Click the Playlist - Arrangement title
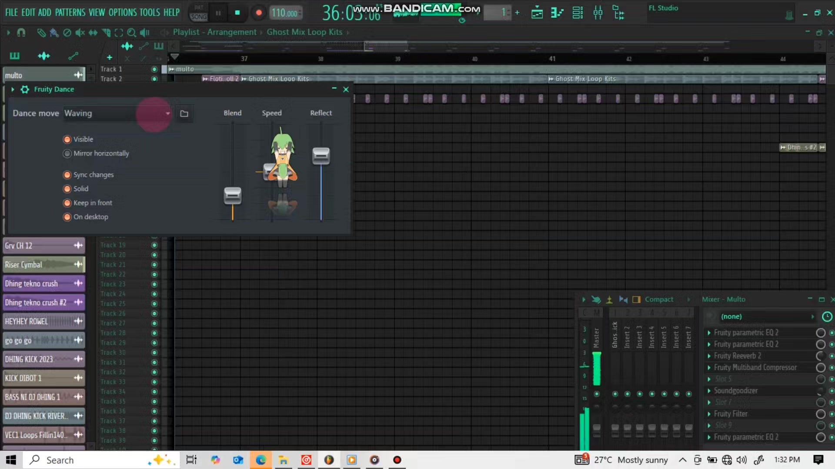The height and width of the screenshot is (469, 835). 215,32
